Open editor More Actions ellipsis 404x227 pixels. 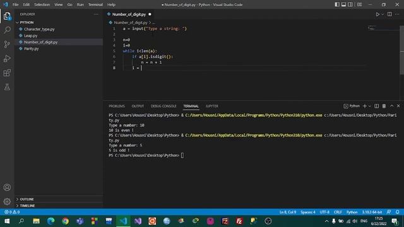[x=397, y=15]
